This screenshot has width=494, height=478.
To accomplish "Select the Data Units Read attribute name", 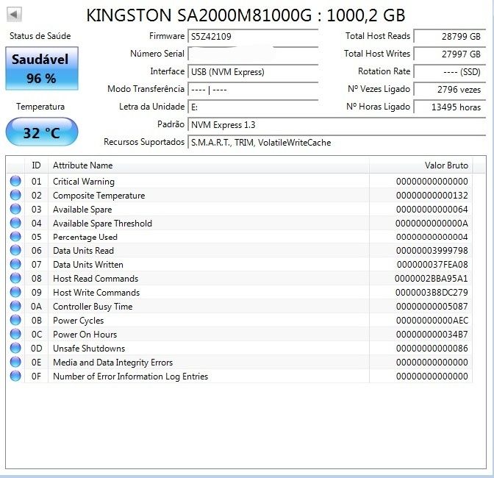I will tap(83, 251).
